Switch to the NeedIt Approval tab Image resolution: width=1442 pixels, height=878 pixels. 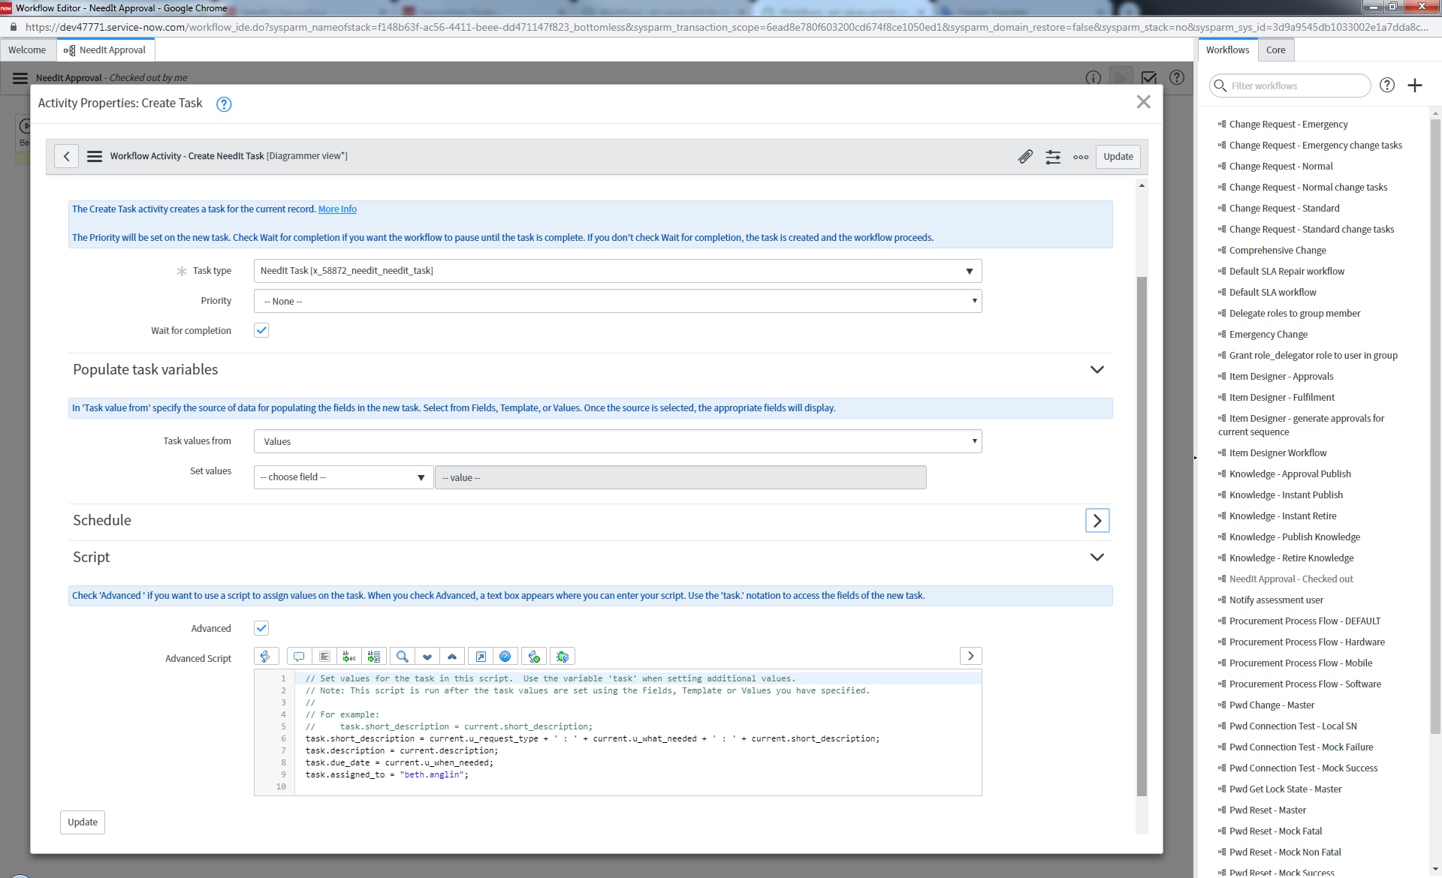[105, 50]
